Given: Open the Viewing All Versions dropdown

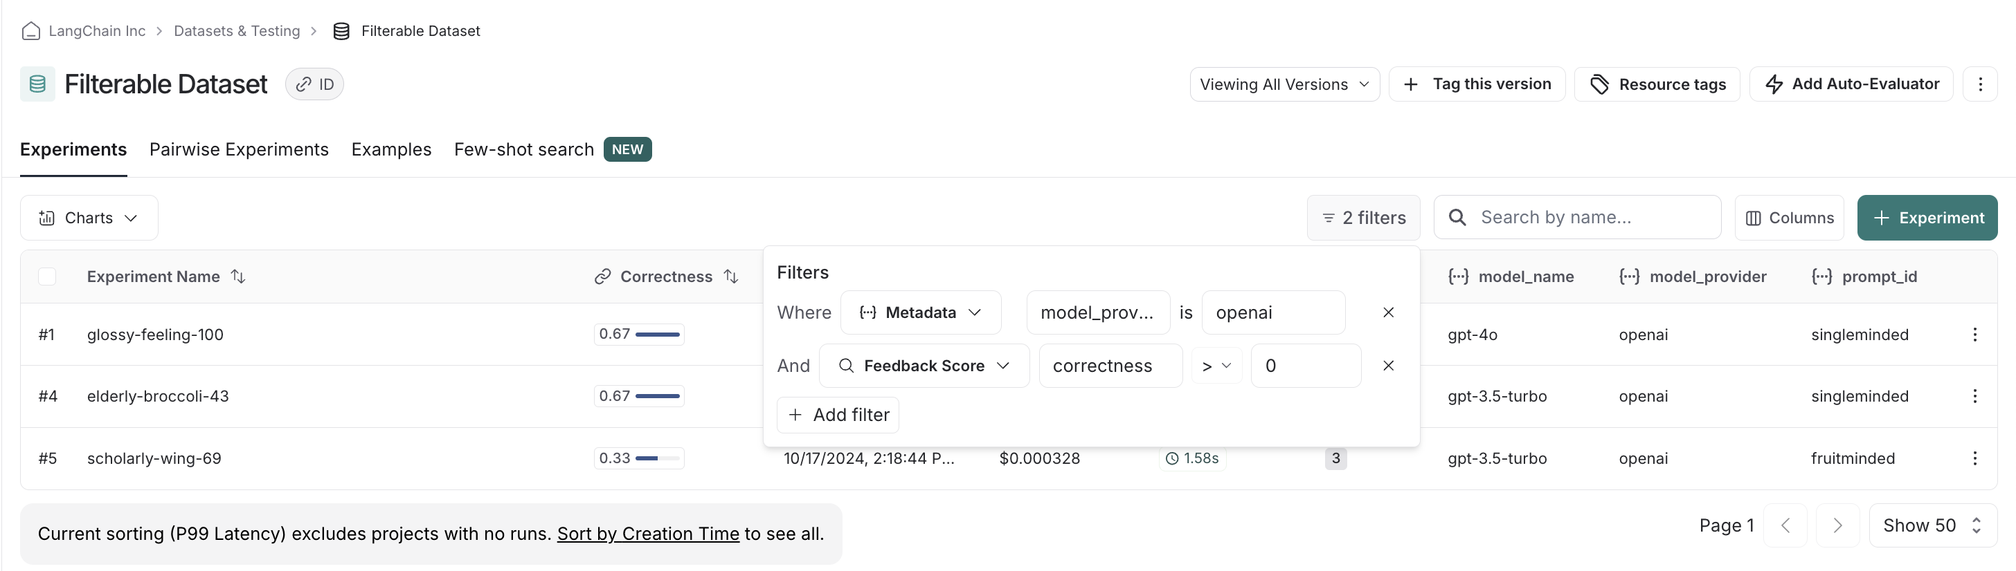Looking at the screenshot, I should 1284,84.
